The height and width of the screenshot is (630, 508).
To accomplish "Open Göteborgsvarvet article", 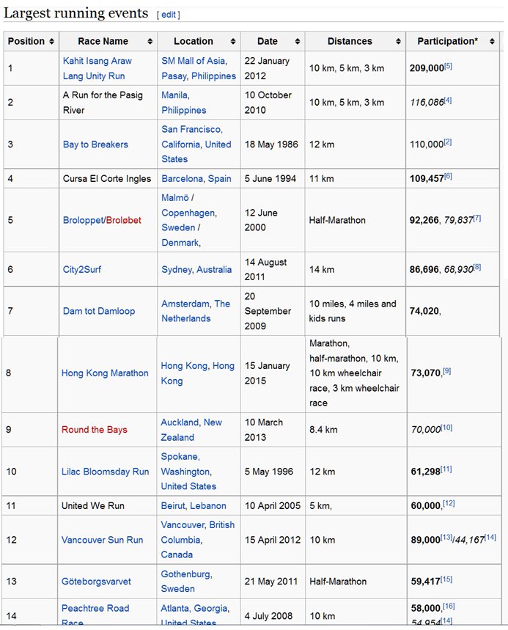I will click(96, 582).
